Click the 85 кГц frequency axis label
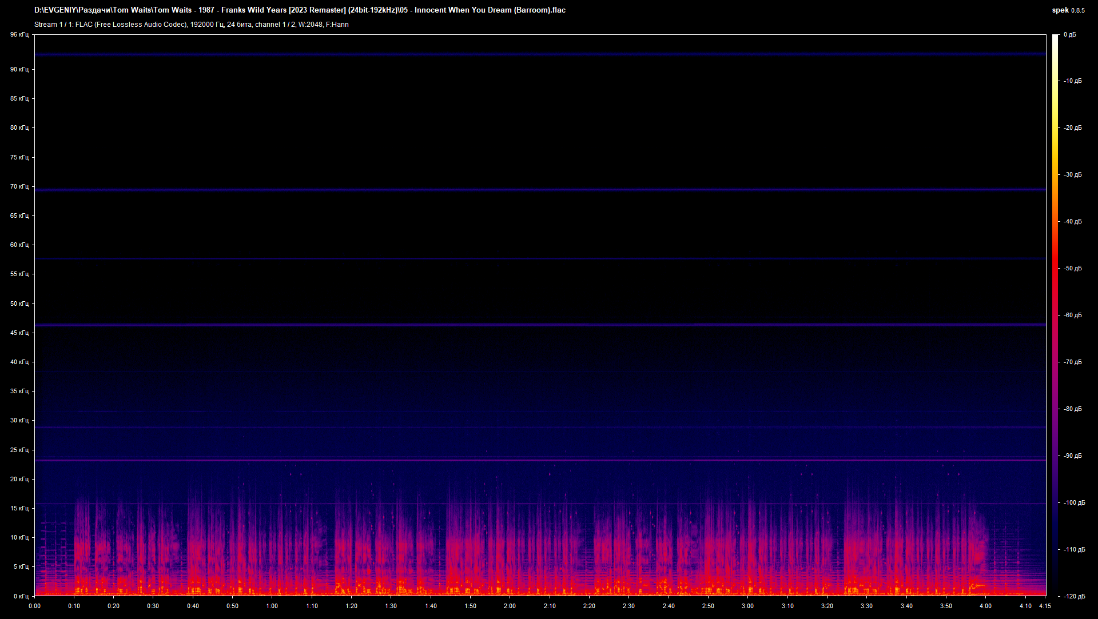The height and width of the screenshot is (619, 1098). point(19,98)
